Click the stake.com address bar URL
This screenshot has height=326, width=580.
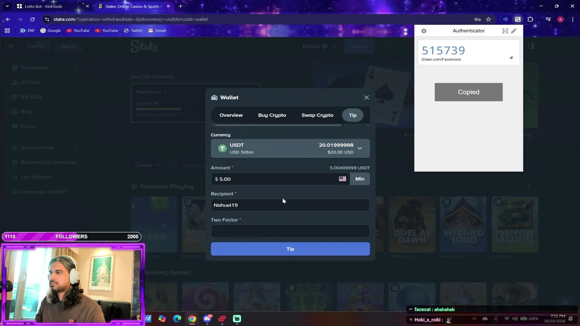pos(130,19)
